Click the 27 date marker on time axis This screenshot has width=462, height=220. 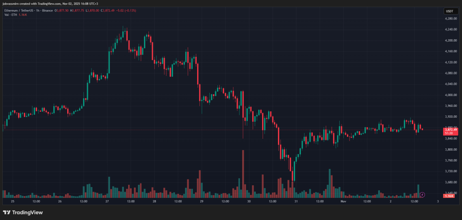click(107, 202)
